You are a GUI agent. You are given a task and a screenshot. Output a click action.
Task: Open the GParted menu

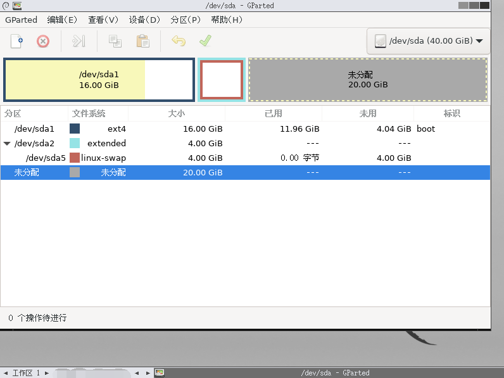coord(22,20)
